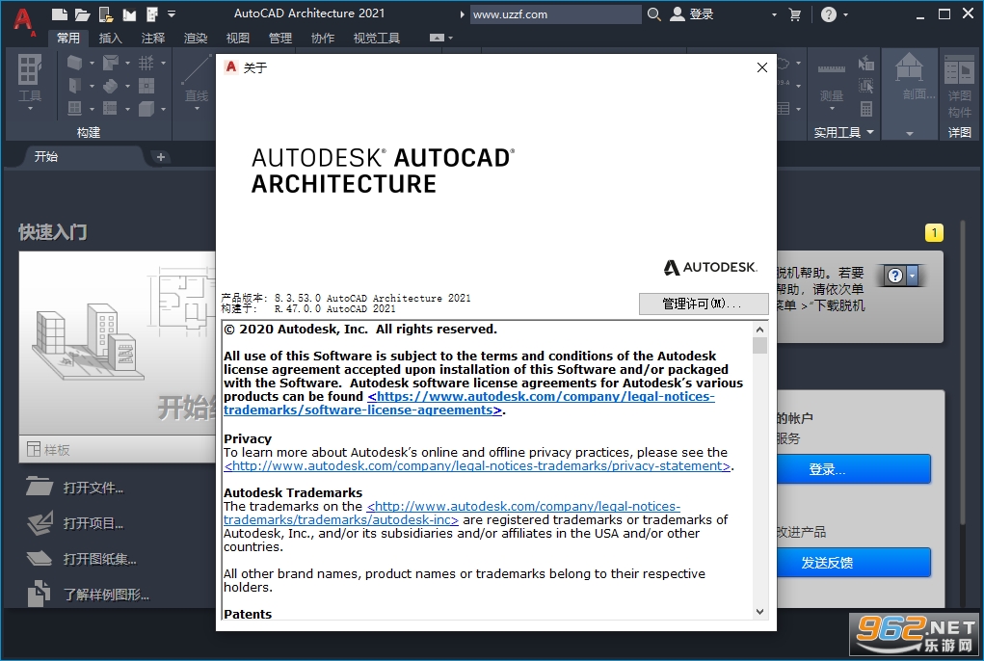Expand the Wall tool dropdown arrow
Viewport: 984px width, 661px height.
click(x=92, y=63)
